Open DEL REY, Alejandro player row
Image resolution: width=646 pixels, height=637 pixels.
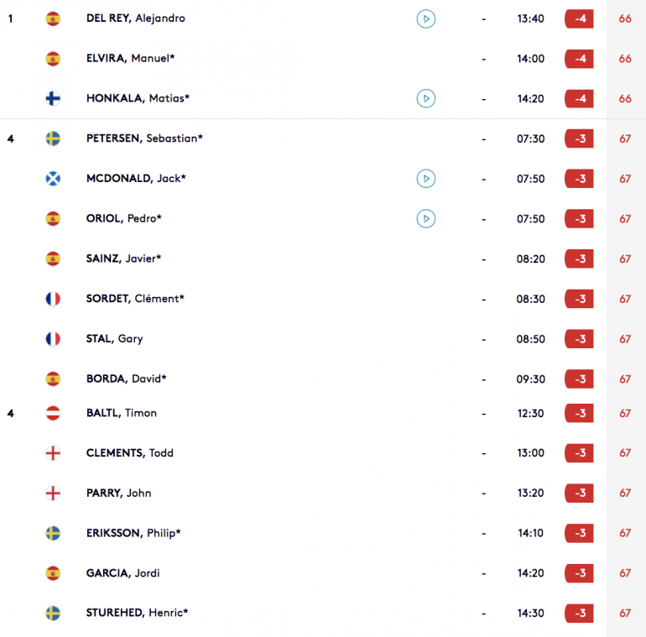click(x=323, y=19)
